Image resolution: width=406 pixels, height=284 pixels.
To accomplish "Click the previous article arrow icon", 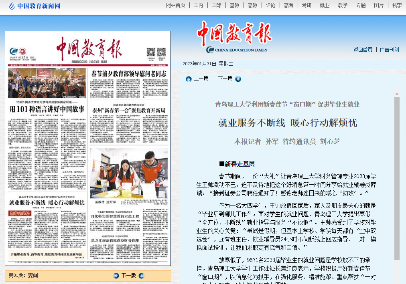I will pos(189,79).
